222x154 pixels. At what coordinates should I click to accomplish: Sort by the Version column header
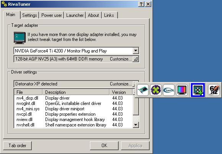point(121,92)
